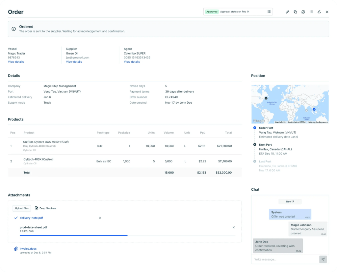The height and width of the screenshot is (272, 337).
Task: Click the list icon beside the history icon
Action: 311,12
